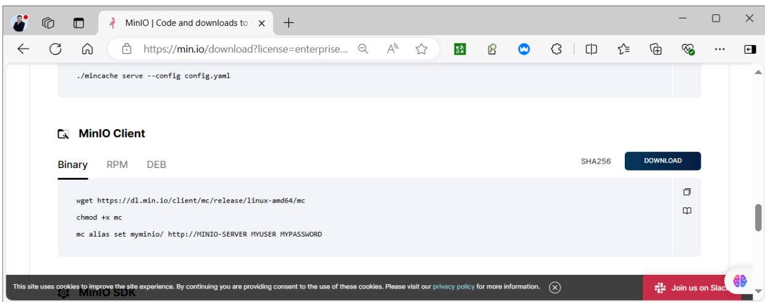Click Join us on Slack button

pyautogui.click(x=692, y=288)
